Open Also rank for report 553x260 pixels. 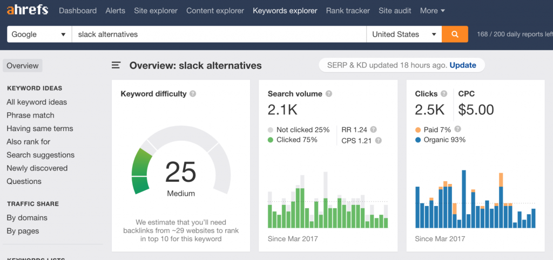29,142
